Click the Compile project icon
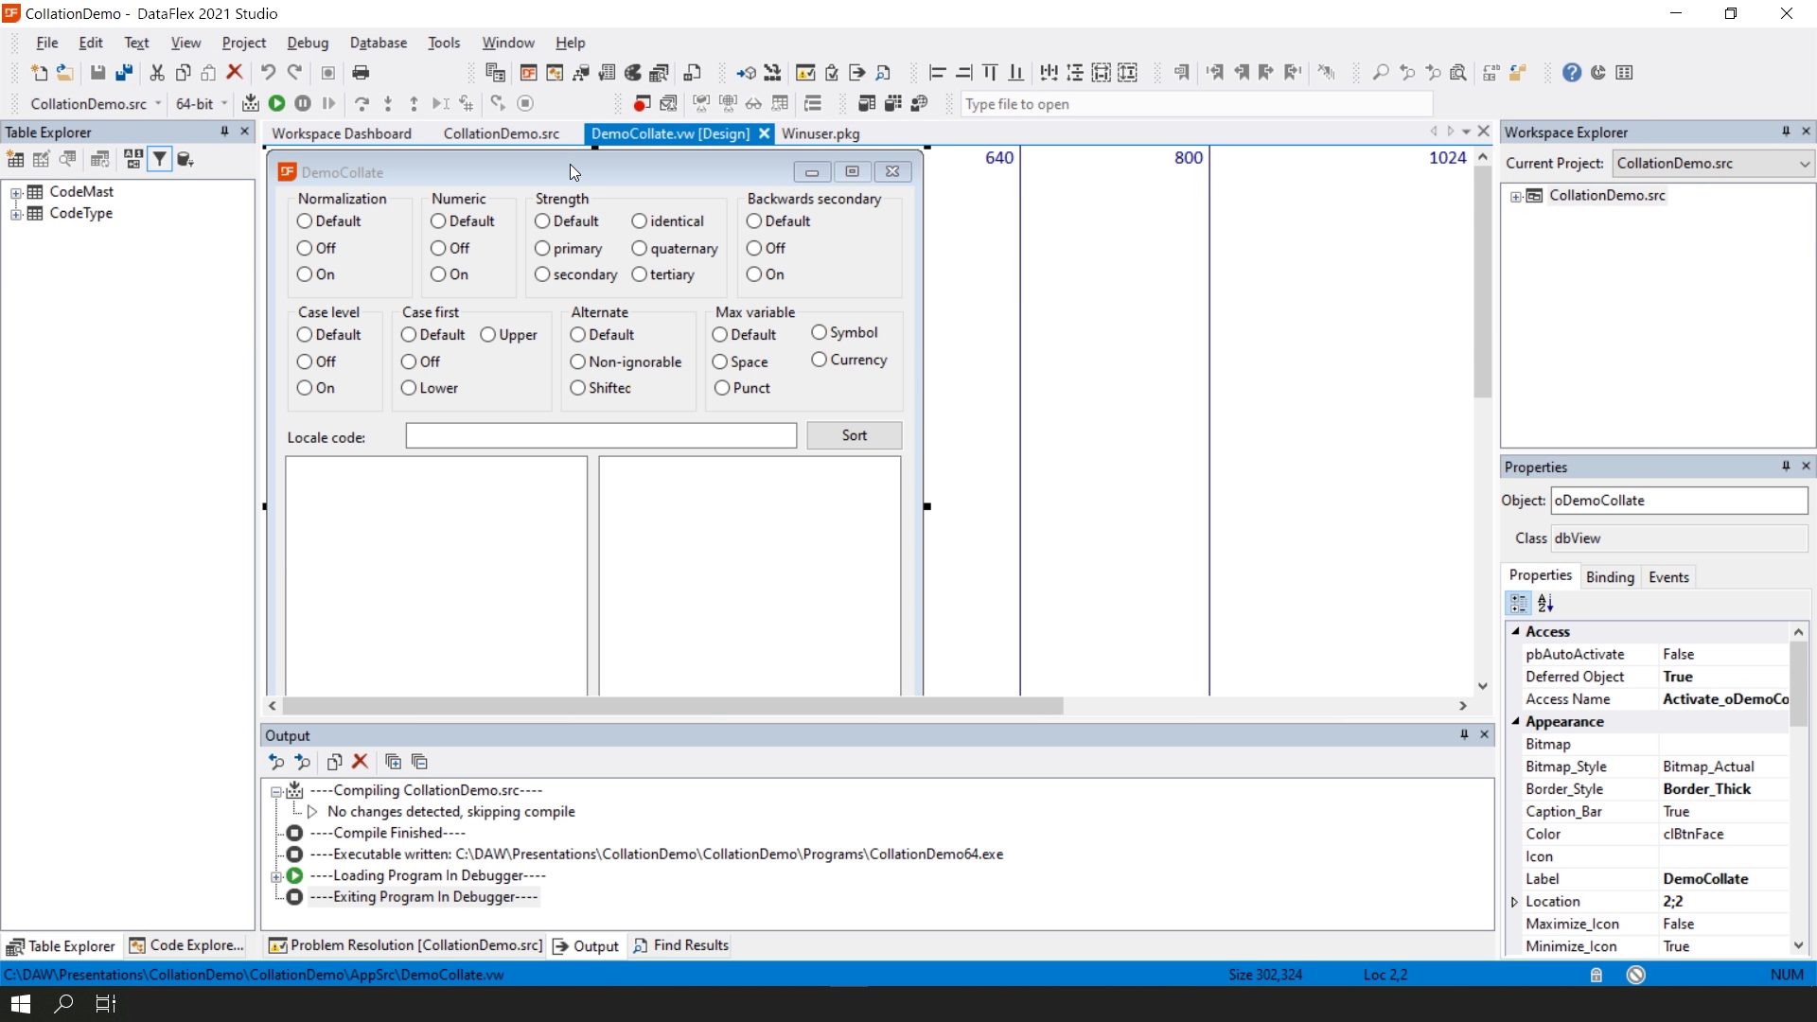 (250, 103)
